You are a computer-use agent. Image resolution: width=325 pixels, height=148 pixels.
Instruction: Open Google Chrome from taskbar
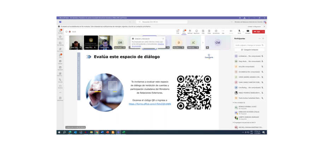pos(97,132)
